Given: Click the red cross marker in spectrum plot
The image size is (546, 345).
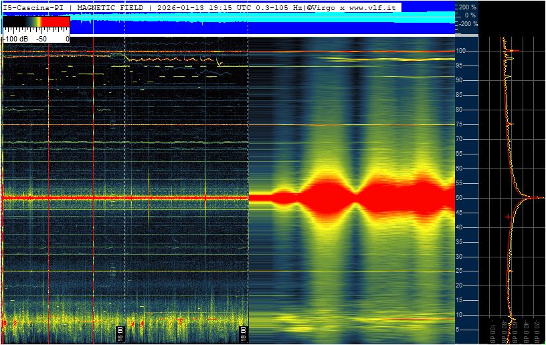Looking at the screenshot, I should pos(508,217).
